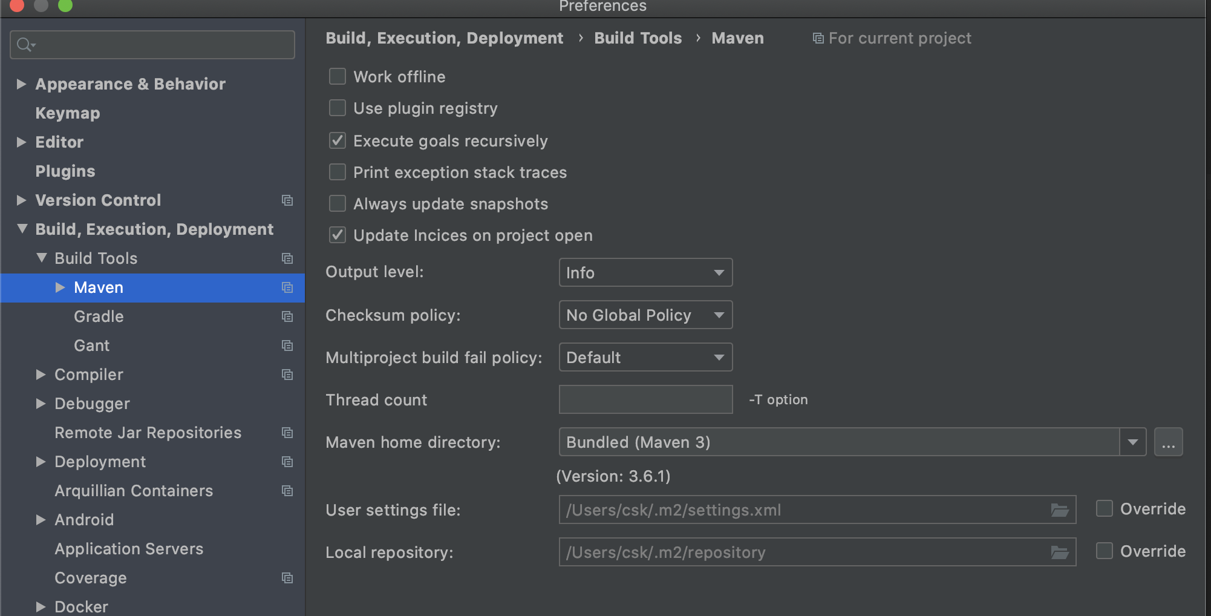Open Arquillian Containers page
This screenshot has height=616, width=1211.
pyautogui.click(x=134, y=491)
